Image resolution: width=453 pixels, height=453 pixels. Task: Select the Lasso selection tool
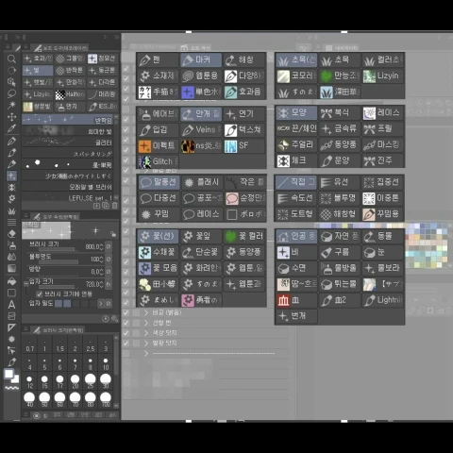click(x=11, y=93)
